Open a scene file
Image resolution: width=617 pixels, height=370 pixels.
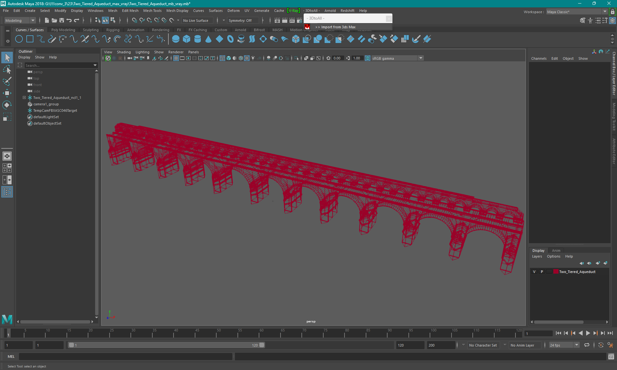point(54,20)
